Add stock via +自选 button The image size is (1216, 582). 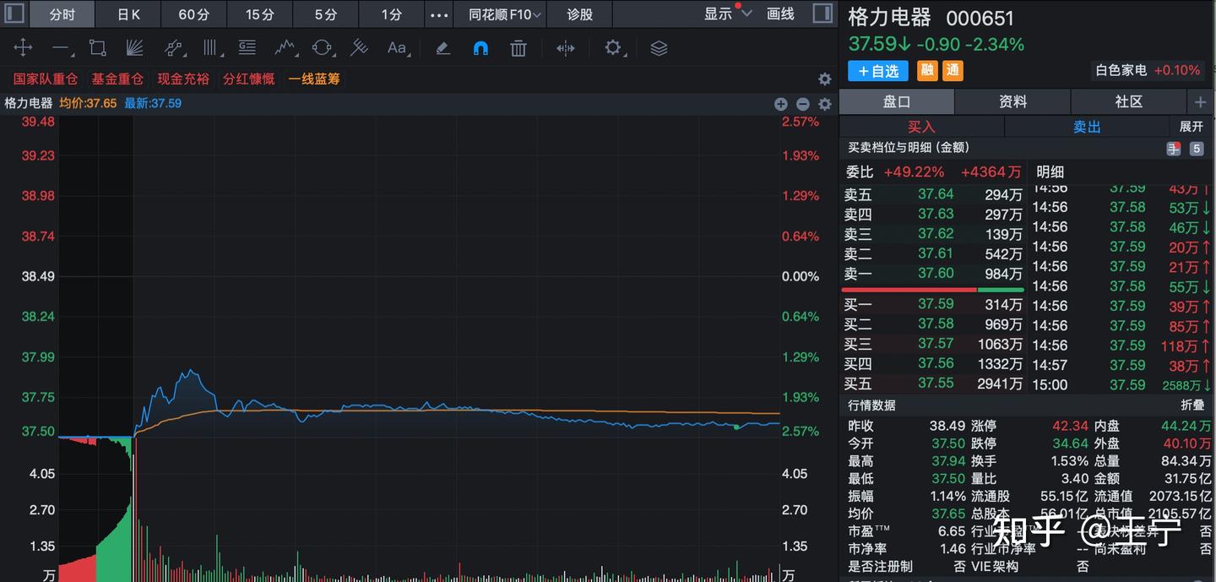pos(878,71)
